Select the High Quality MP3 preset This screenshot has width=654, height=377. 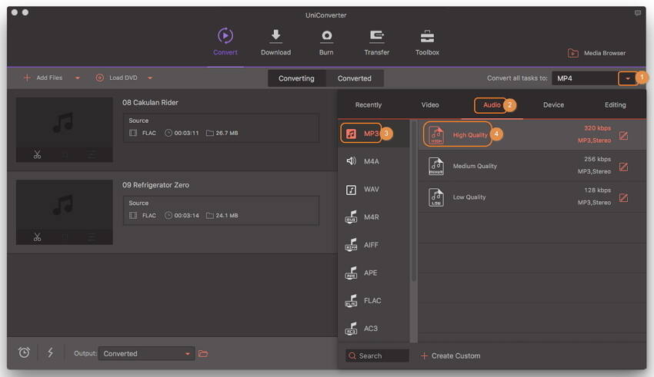[532, 135]
